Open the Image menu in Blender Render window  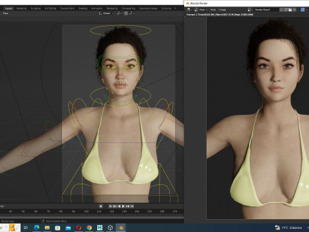222,10
